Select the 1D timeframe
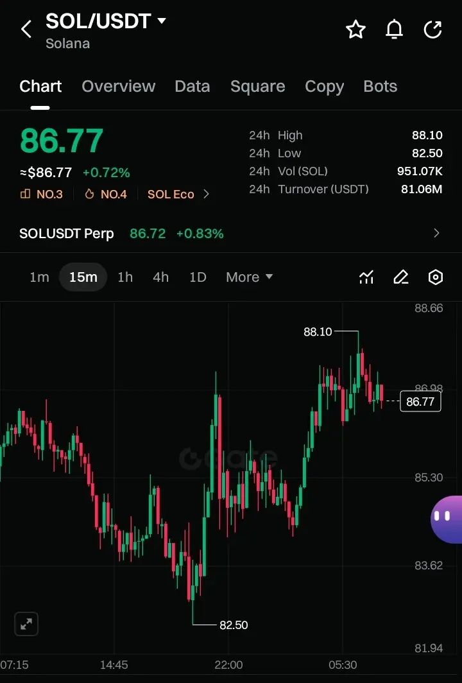 (x=198, y=277)
